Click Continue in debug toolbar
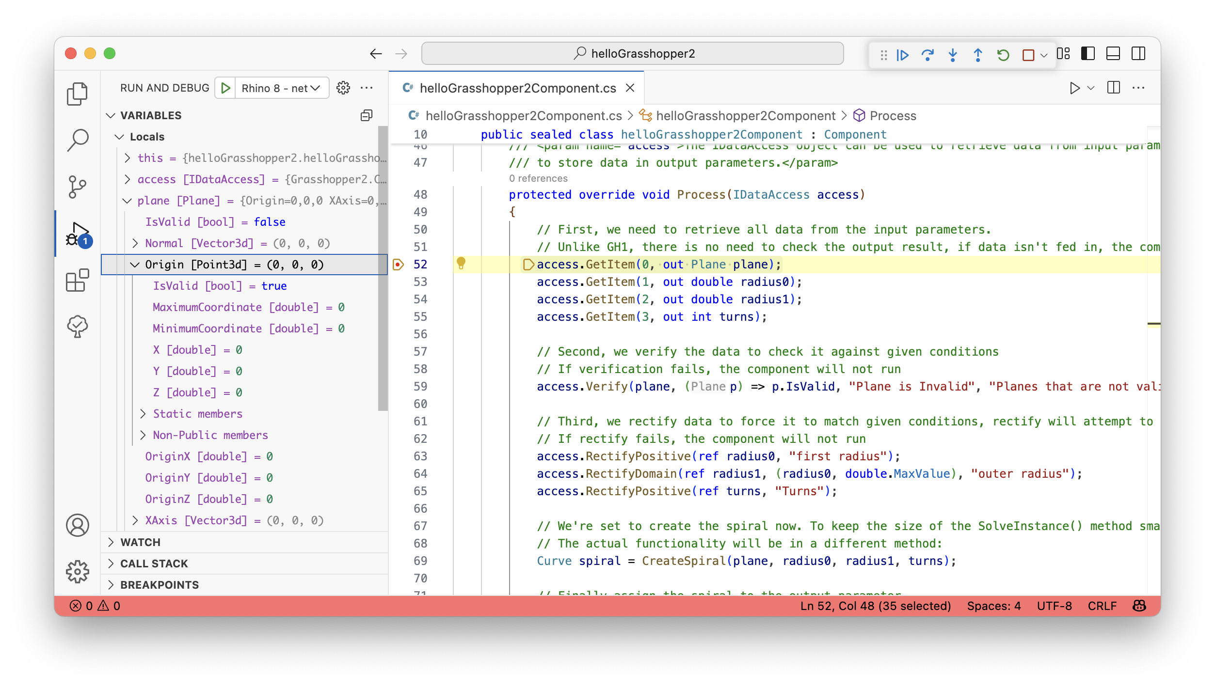The image size is (1215, 688). pyautogui.click(x=902, y=55)
